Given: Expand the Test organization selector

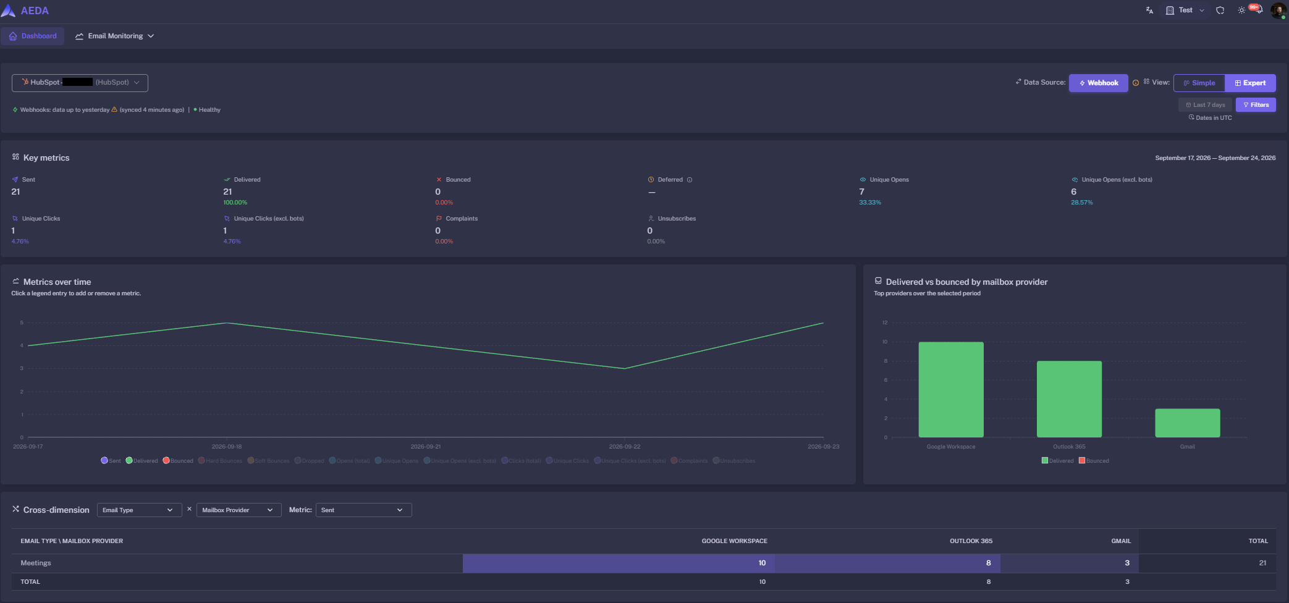Looking at the screenshot, I should (x=1185, y=11).
